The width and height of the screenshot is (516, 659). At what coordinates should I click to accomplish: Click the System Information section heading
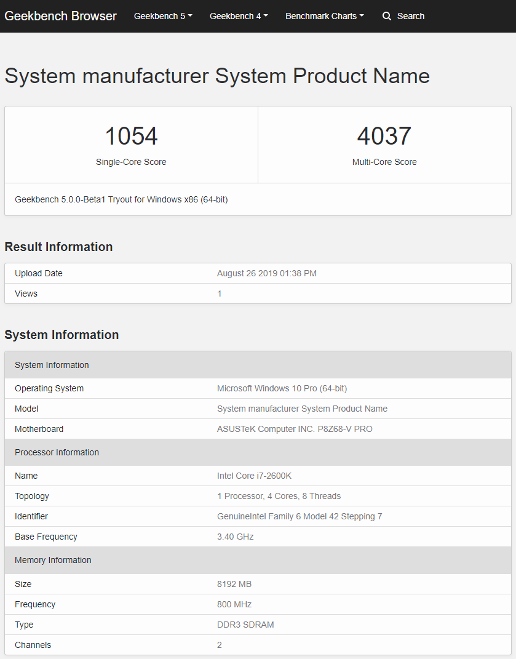click(62, 335)
